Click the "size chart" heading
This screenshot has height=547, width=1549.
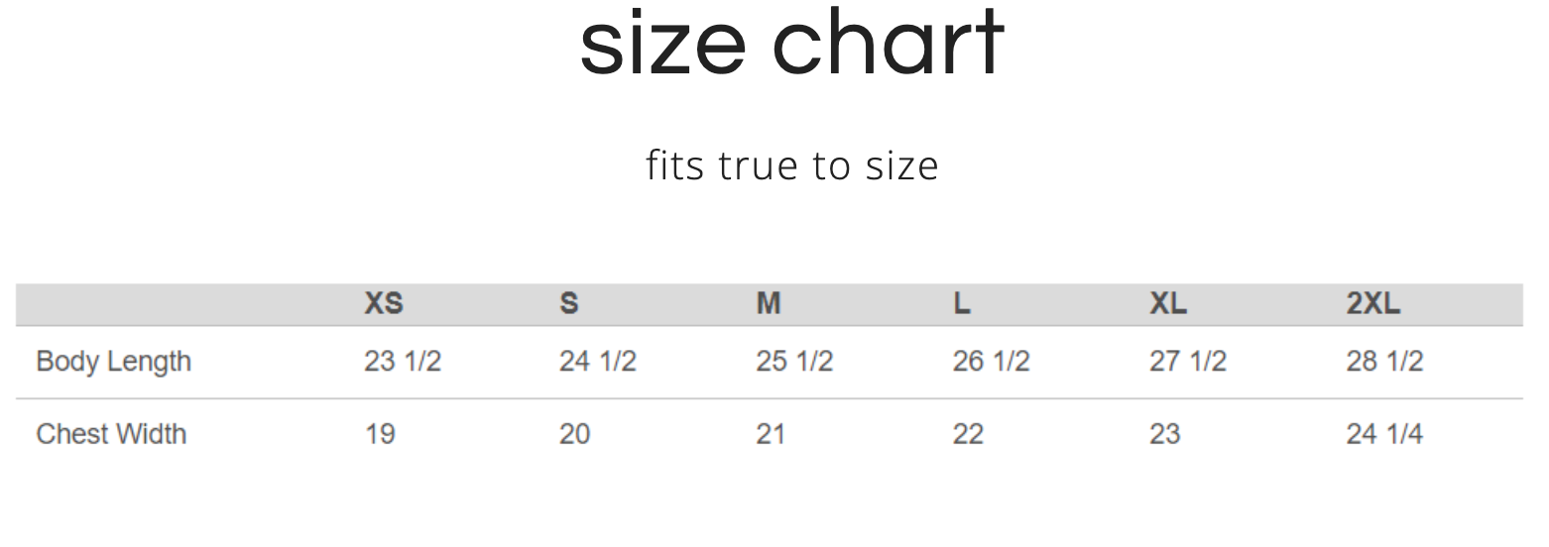[x=791, y=45]
